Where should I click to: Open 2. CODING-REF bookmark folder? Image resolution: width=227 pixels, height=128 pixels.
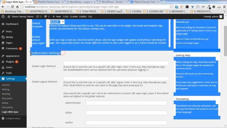coord(153,11)
